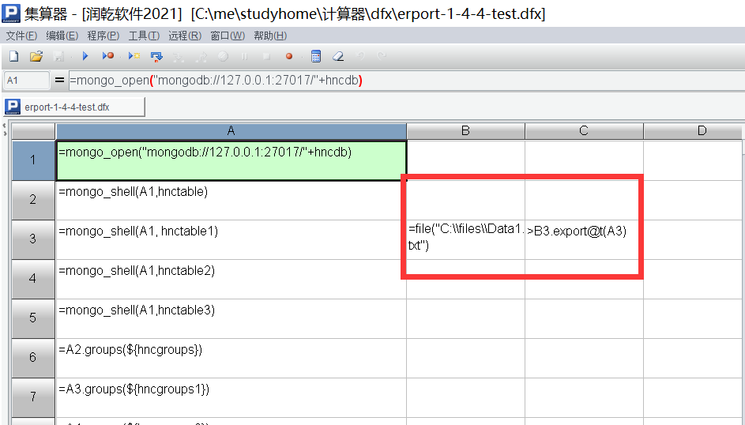
Task: Click the grid's top-left corner select-all box
Action: (x=32, y=131)
